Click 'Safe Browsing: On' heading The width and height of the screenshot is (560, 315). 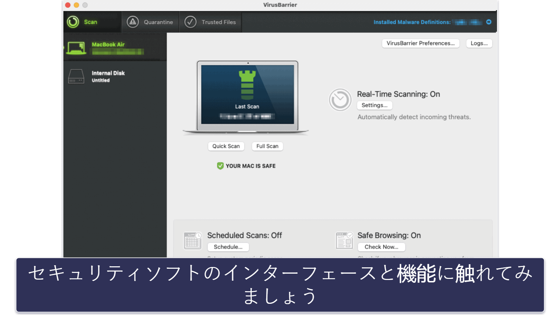click(x=389, y=235)
